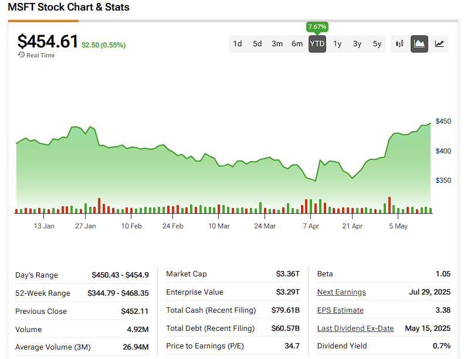Click the $400 price axis label
The height and width of the screenshot is (359, 464).
[443, 151]
